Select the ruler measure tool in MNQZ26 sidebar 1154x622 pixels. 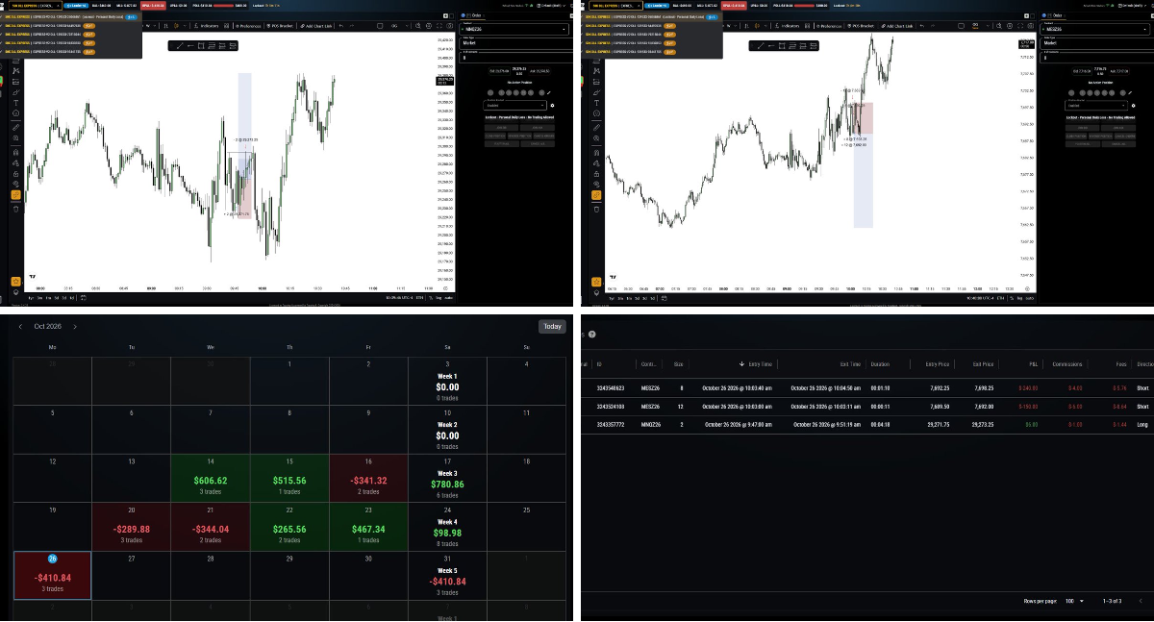tap(15, 128)
